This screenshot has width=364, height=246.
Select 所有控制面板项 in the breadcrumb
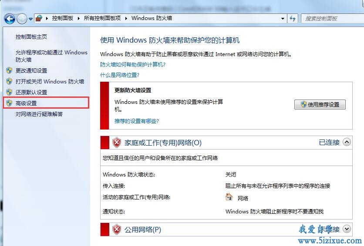(x=102, y=18)
